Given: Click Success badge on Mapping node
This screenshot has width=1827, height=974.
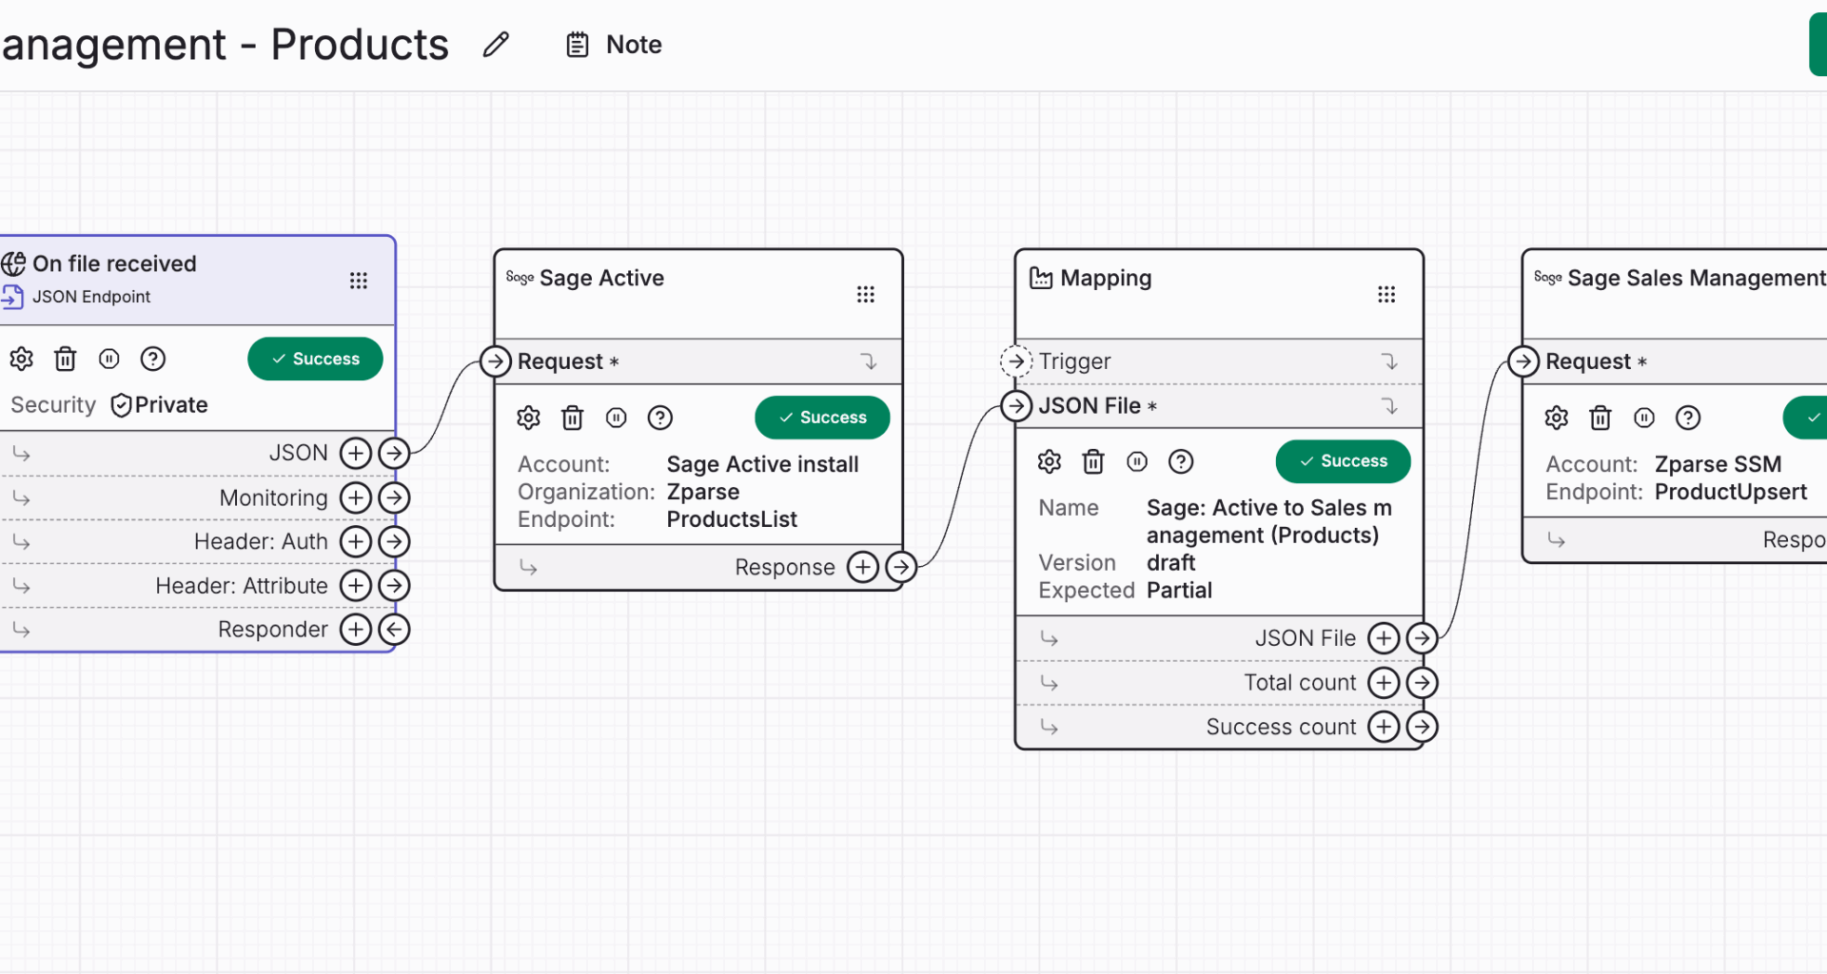Looking at the screenshot, I should (x=1343, y=461).
